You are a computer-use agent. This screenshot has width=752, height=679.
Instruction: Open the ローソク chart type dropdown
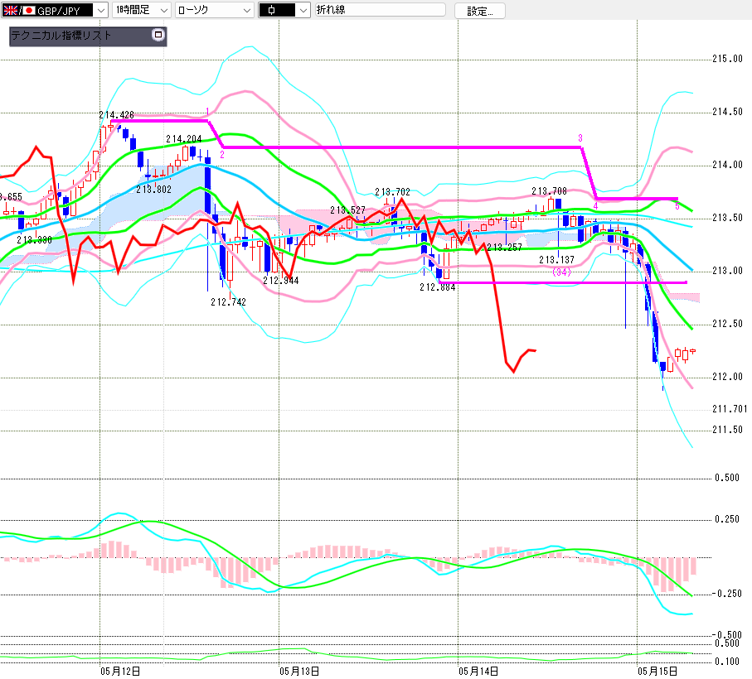click(x=214, y=10)
